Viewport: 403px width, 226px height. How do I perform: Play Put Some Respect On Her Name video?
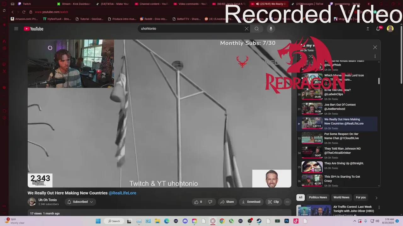[x=337, y=138]
